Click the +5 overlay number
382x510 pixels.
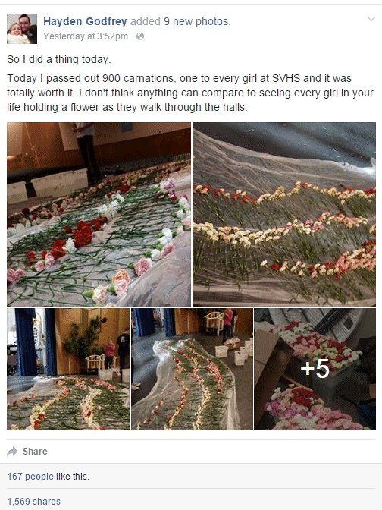coord(315,369)
